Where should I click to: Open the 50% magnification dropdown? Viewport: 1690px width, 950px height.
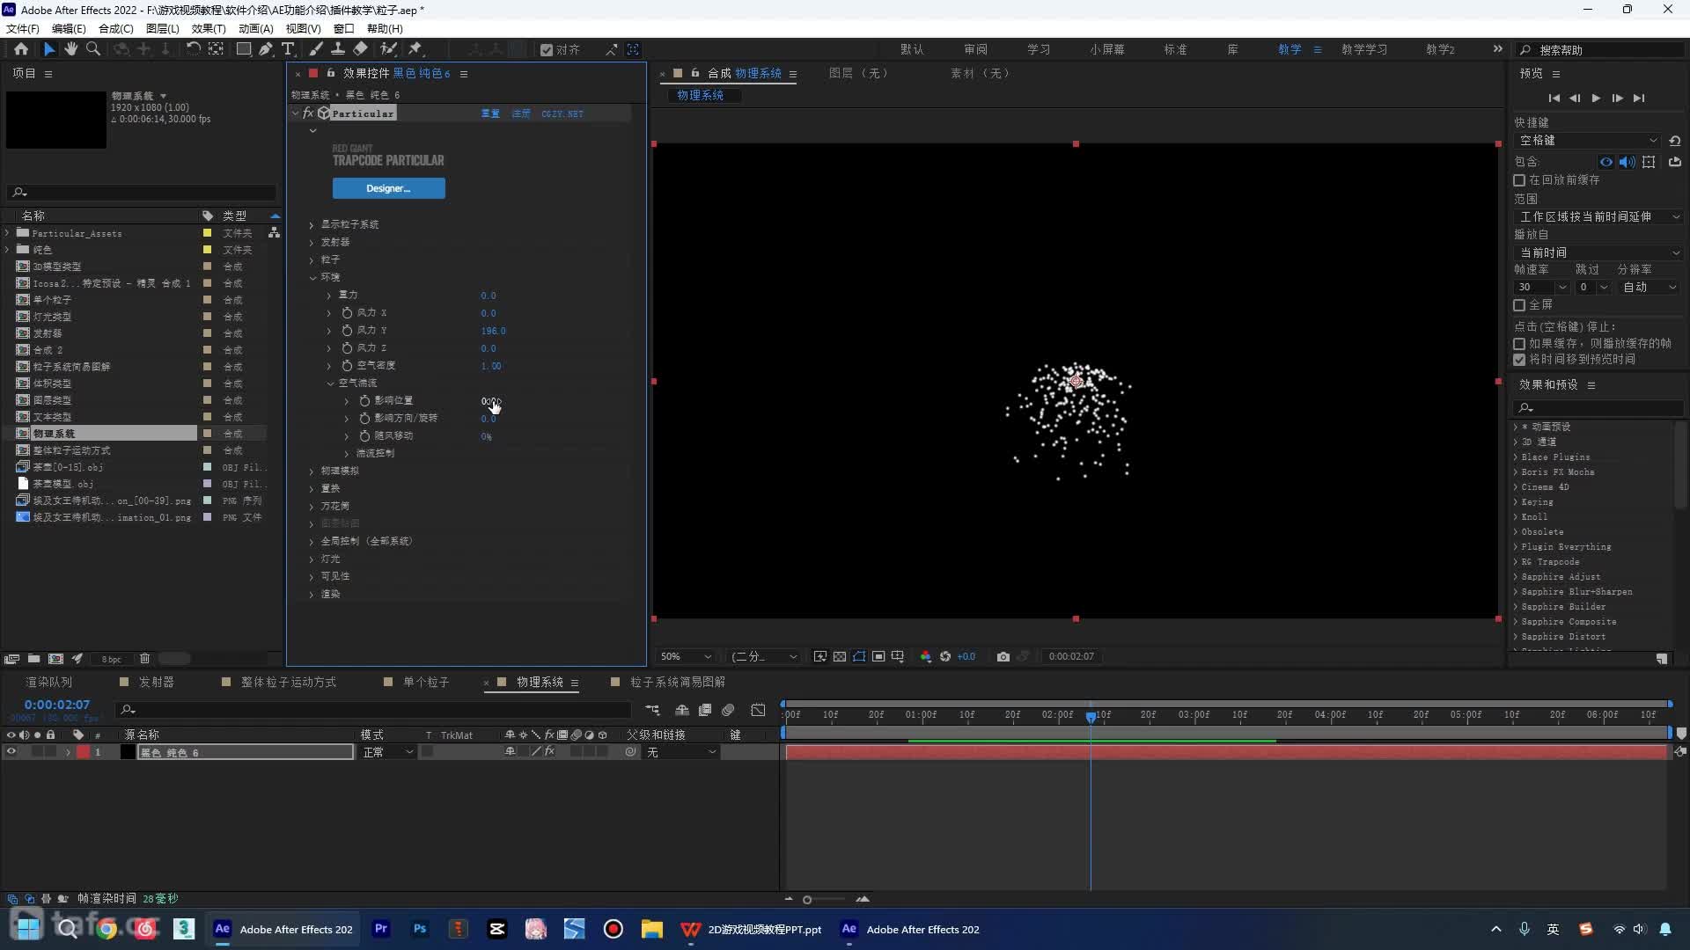point(686,657)
